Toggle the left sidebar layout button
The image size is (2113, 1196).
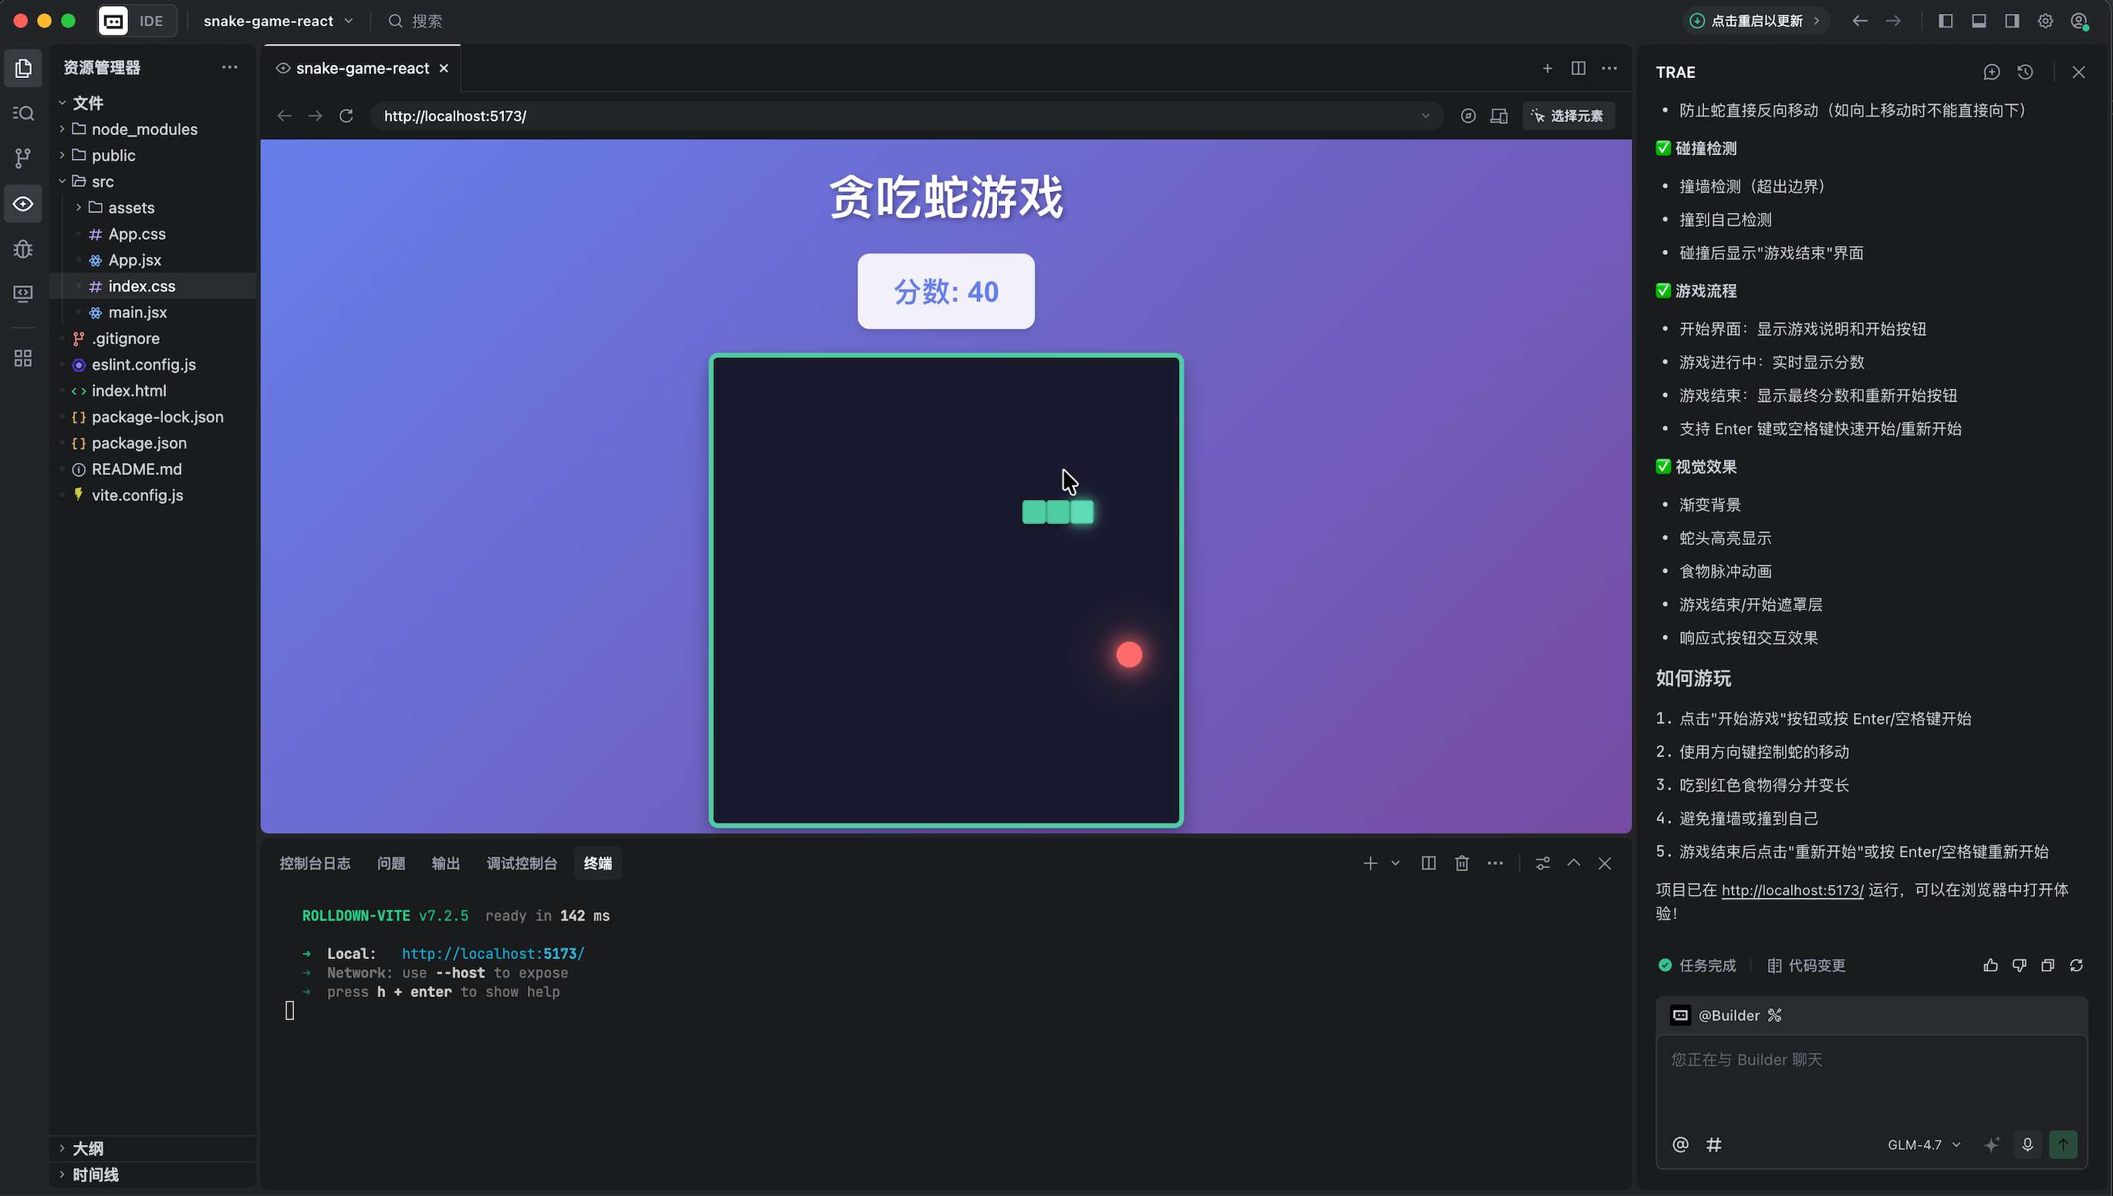pyautogui.click(x=1946, y=22)
